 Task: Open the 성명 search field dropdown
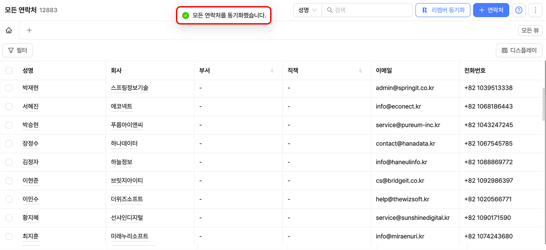point(307,10)
